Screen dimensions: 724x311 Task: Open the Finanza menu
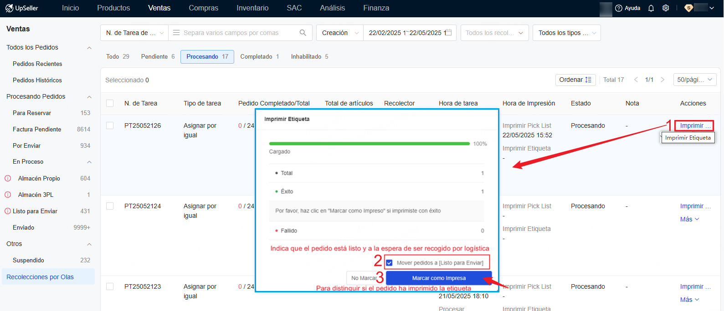pyautogui.click(x=376, y=8)
